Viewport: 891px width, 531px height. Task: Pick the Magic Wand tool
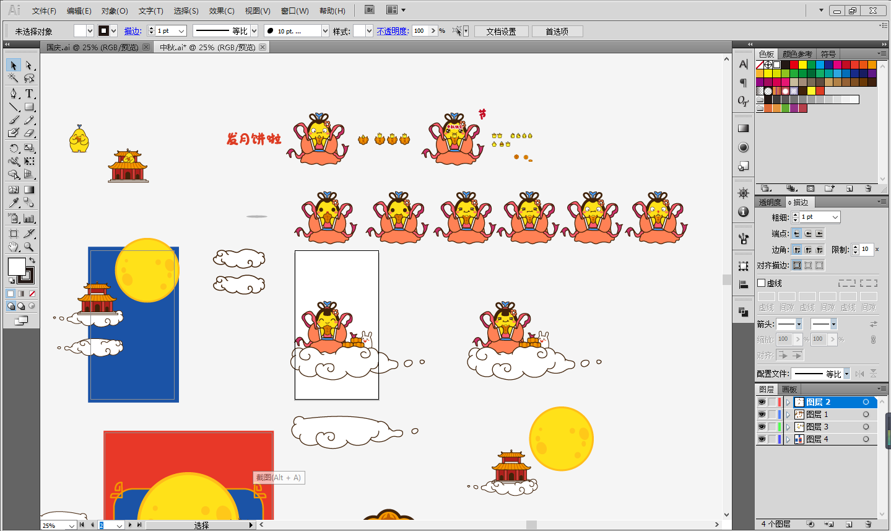(x=14, y=78)
